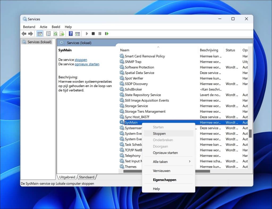Select the Sync Host_8437f service row
This screenshot has width=272, height=209.
(x=183, y=117)
